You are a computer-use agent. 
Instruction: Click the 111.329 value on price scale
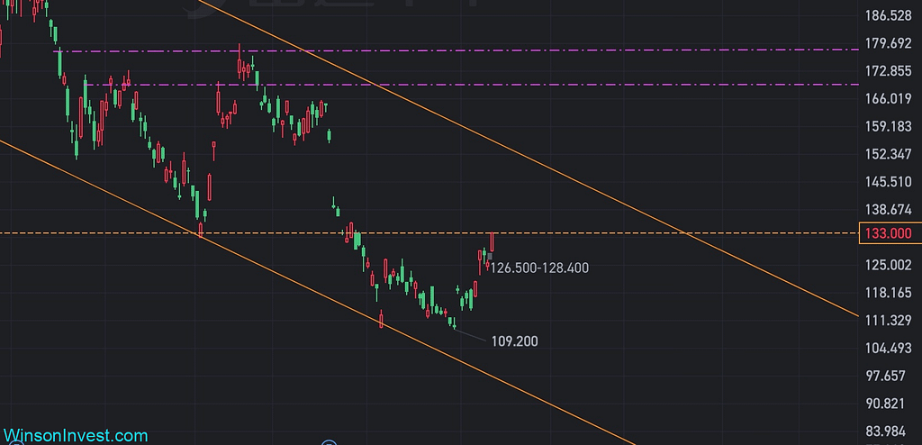pos(888,321)
